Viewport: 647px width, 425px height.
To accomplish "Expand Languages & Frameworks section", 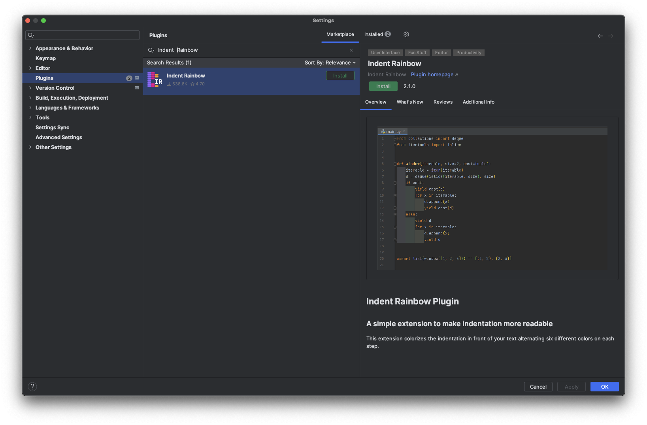I will click(x=30, y=108).
